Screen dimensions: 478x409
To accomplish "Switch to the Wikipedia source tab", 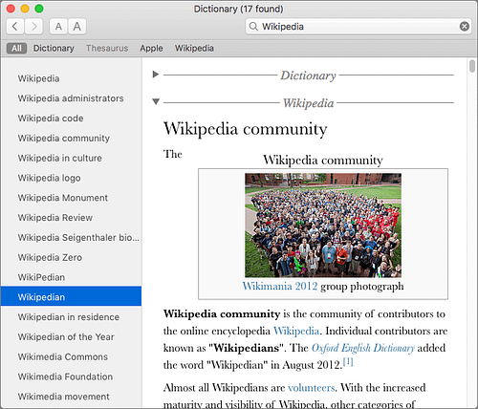I will [x=194, y=49].
